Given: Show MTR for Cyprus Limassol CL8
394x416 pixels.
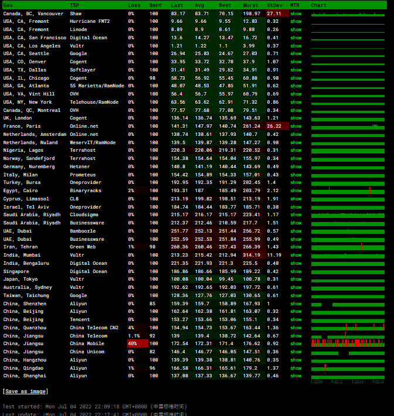Looking at the screenshot, I should tap(295, 199).
